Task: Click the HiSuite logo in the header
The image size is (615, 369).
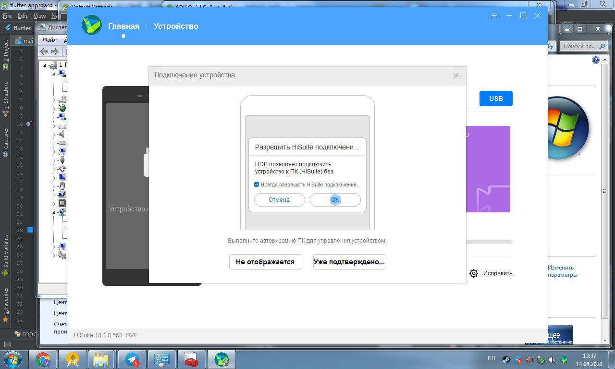Action: [91, 25]
